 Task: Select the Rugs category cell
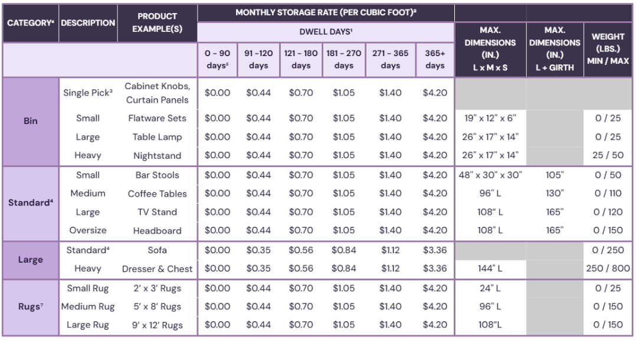tap(31, 307)
